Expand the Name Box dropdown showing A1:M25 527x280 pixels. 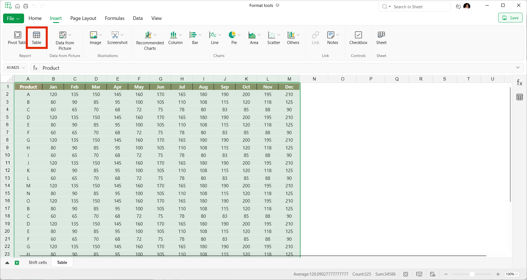click(24, 68)
